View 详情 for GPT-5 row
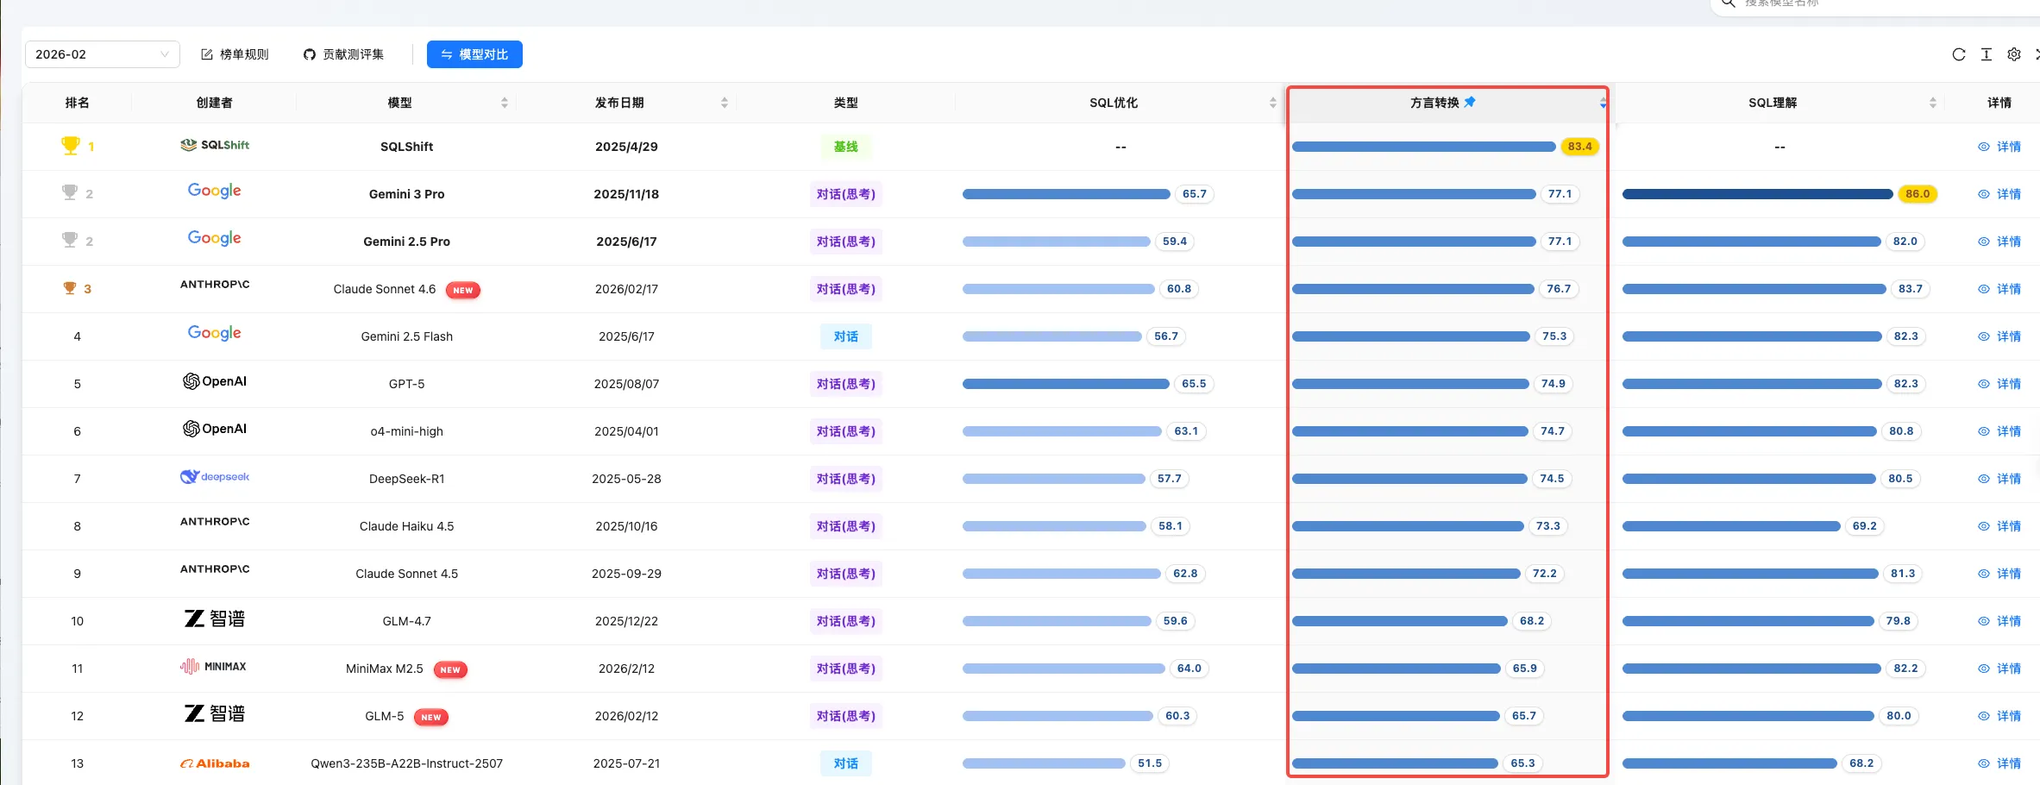Viewport: 2040px width, 785px height. [2000, 384]
